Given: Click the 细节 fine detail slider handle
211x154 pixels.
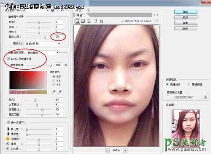Looking at the screenshot, I should (x=39, y=22).
